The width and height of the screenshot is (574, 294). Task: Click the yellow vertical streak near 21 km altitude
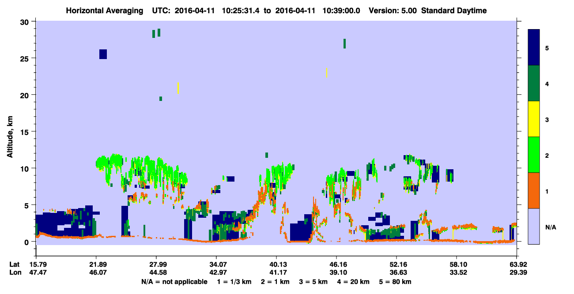[x=178, y=88]
